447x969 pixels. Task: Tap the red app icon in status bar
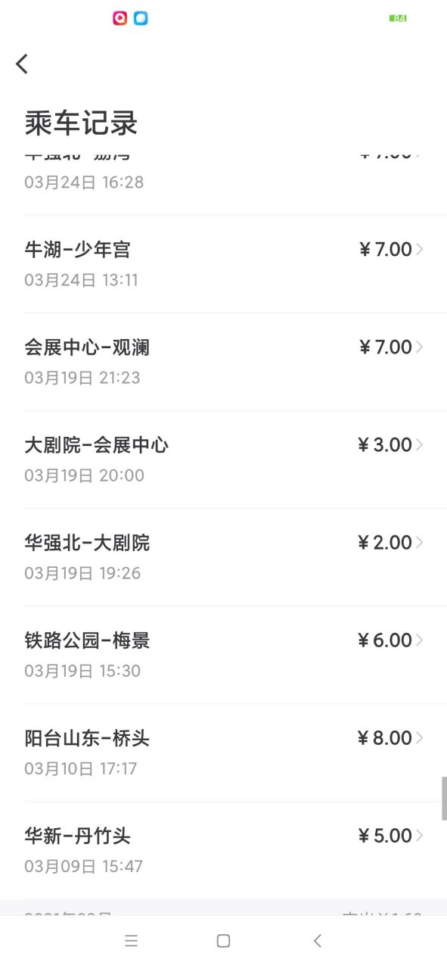120,18
